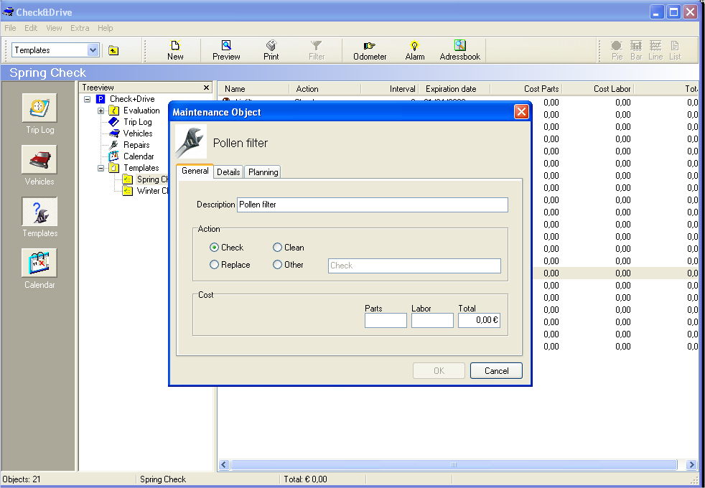Image resolution: width=705 pixels, height=488 pixels.
Task: Click the New toolbar icon
Action: tap(175, 50)
